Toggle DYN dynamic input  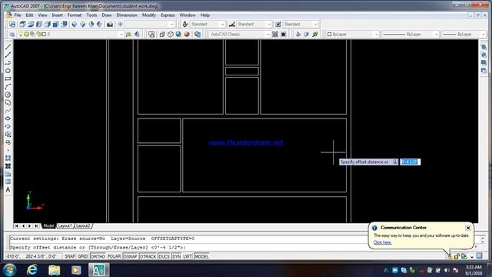[176, 256]
